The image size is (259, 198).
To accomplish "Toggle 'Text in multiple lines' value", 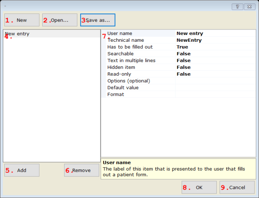I will coord(215,60).
